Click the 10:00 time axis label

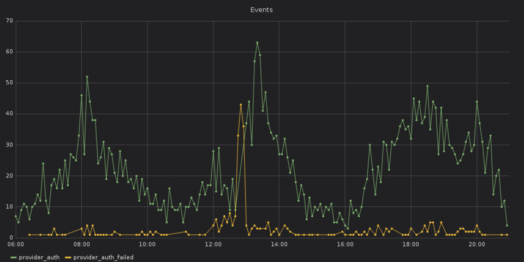click(x=147, y=245)
